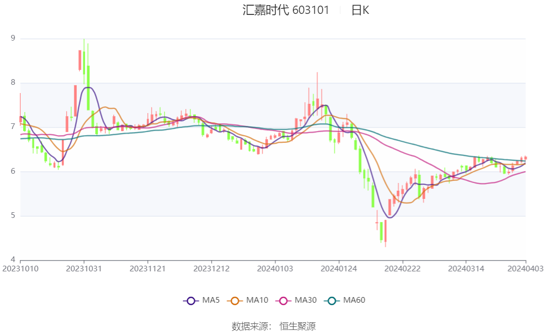547x332 pixels.
Task: Select the 20240222 x-axis date label
Action: coord(402,269)
